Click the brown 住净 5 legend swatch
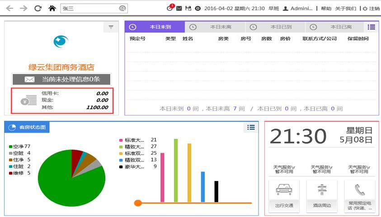The height and width of the screenshot is (217, 381). click(x=10, y=160)
